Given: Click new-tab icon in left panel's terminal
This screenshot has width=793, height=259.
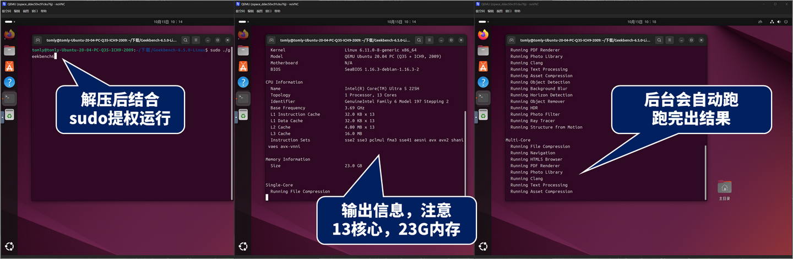Looking at the screenshot, I should [37, 40].
